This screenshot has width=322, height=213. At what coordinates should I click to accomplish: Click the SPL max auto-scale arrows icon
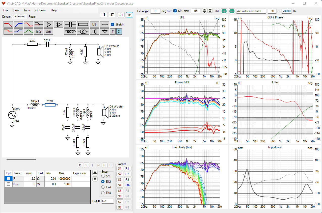tap(210, 11)
